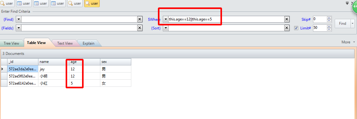Screen dimensions: 357x119
Task: Click the {Sort} label link
Action: click(x=156, y=28)
